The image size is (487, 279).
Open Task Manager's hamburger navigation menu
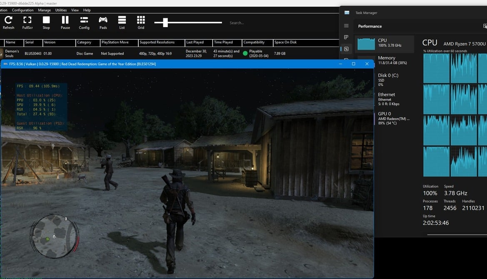[346, 26]
